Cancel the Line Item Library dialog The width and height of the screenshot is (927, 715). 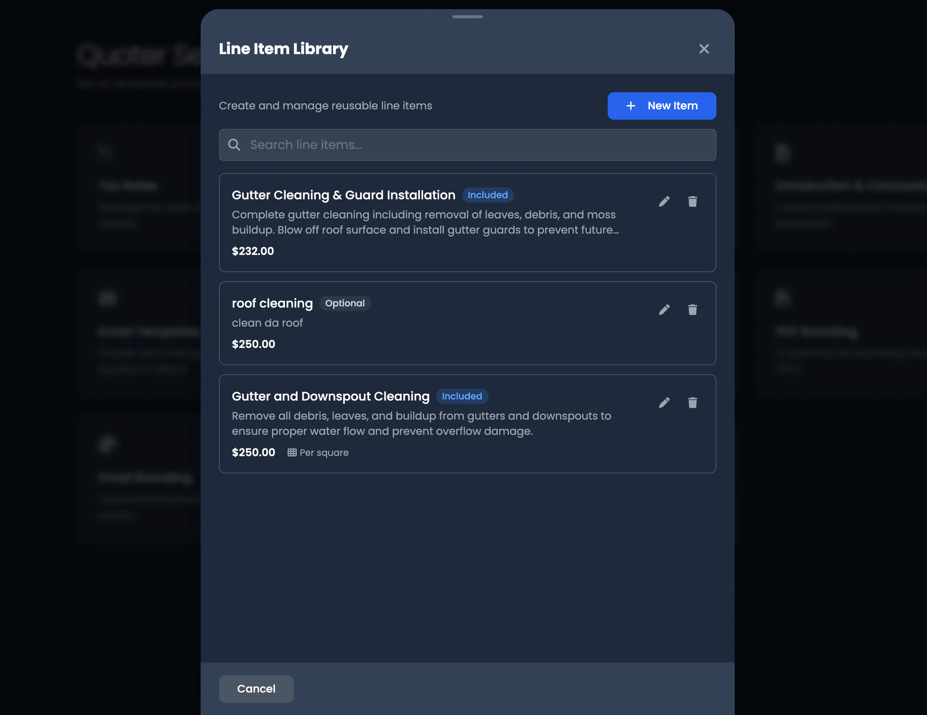coord(256,689)
